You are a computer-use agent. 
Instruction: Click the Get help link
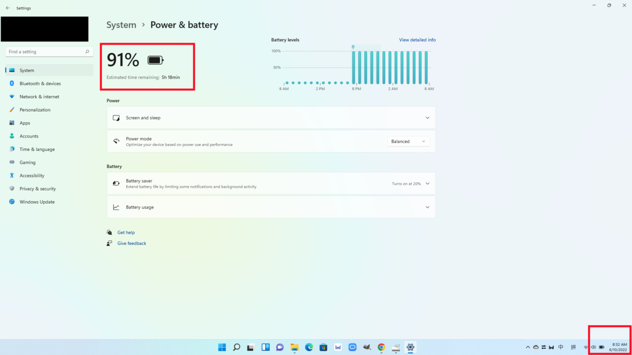point(126,233)
